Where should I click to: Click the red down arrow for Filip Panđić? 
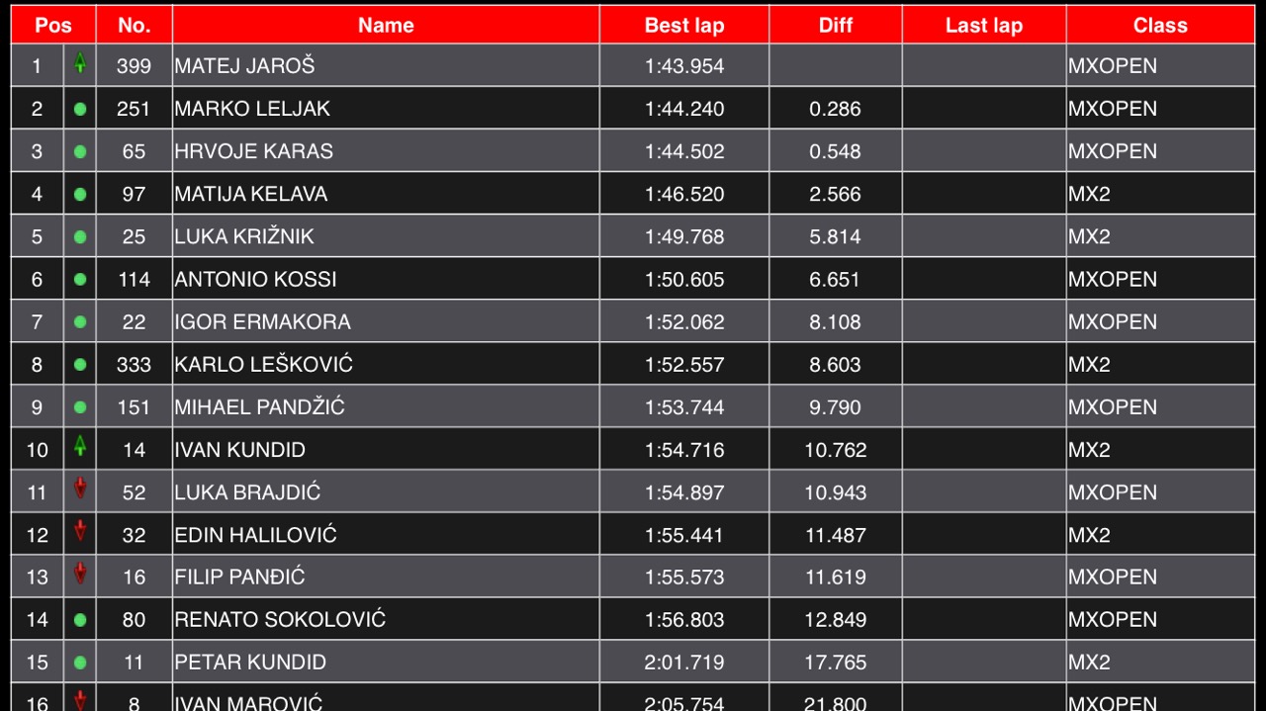pyautogui.click(x=80, y=575)
